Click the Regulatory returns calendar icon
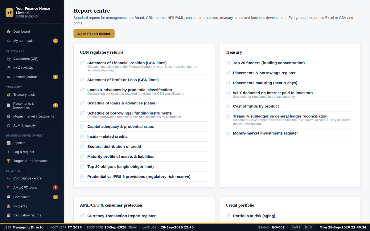This screenshot has width=370, height=231. point(9,215)
